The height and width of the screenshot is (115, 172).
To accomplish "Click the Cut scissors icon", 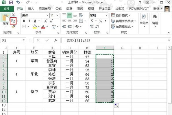I will 13,15.
